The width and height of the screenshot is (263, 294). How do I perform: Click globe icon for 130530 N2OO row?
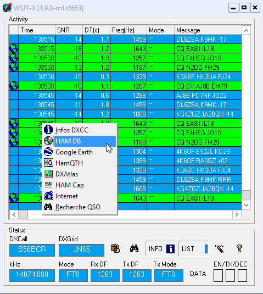tap(14, 67)
